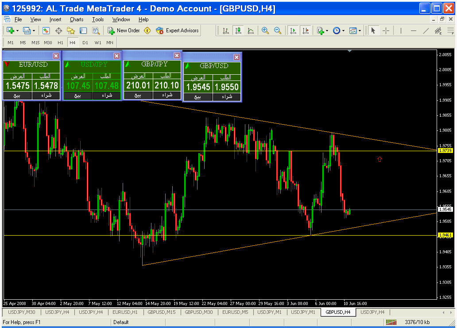Select the Crosshair cursor tool
The height and width of the screenshot is (328, 457).
[386, 31]
